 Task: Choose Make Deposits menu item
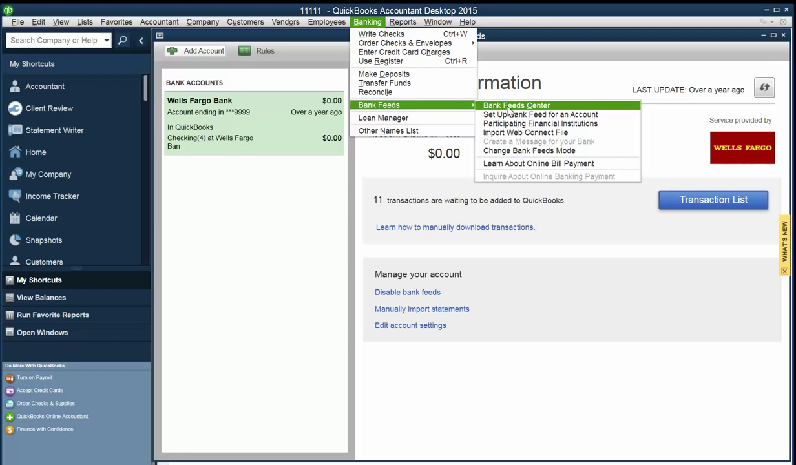(x=413, y=74)
